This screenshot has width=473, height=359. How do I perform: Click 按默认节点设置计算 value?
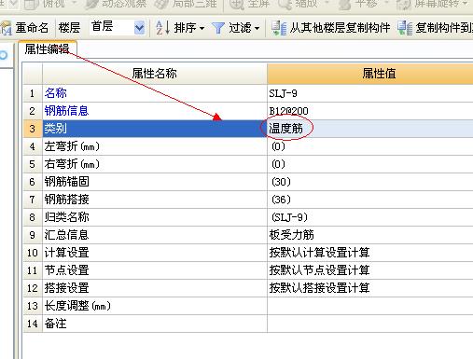point(319,270)
